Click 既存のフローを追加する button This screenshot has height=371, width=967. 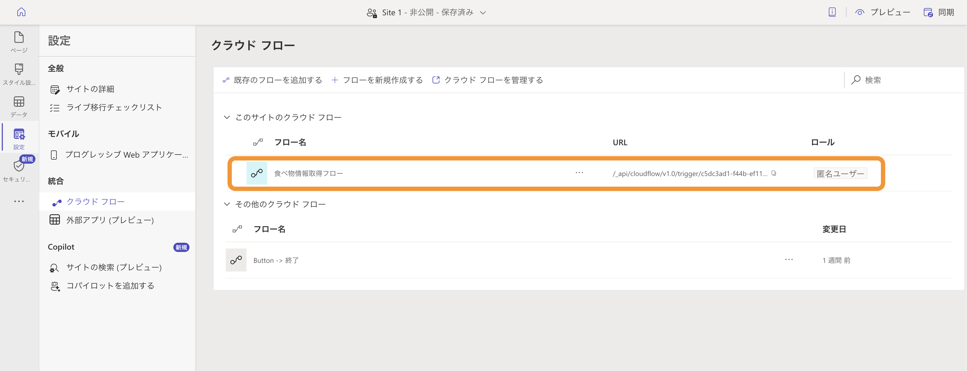(x=272, y=80)
